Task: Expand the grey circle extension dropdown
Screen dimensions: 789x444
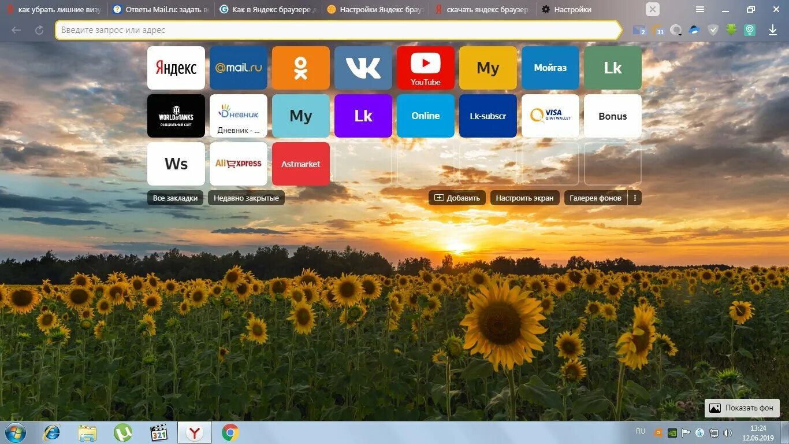Action: (x=676, y=30)
